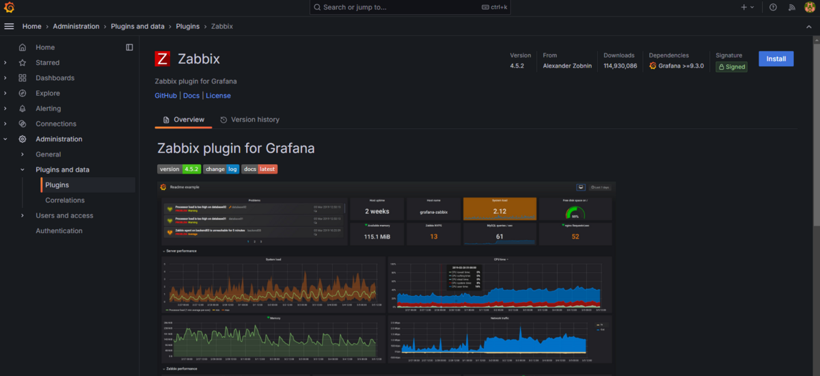Expand the Users and access chevron
820x376 pixels.
[23, 215]
